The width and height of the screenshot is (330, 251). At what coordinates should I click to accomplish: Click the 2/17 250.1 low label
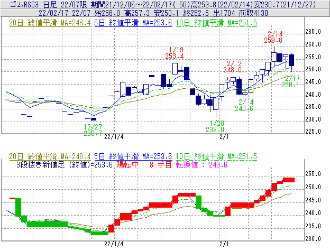click(290, 81)
